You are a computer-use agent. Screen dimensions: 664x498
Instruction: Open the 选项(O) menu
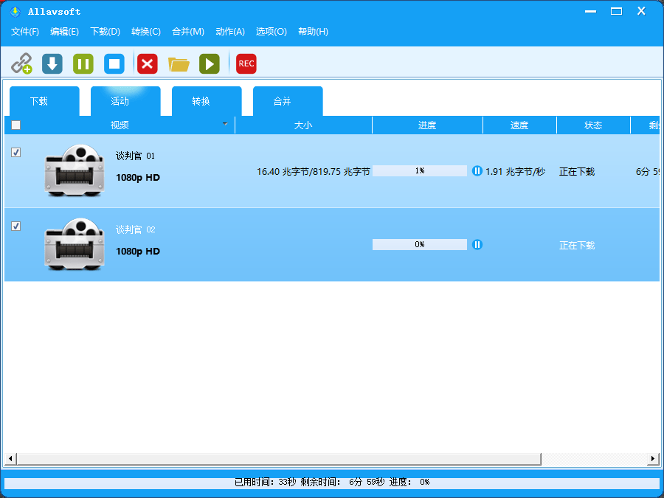(x=270, y=32)
